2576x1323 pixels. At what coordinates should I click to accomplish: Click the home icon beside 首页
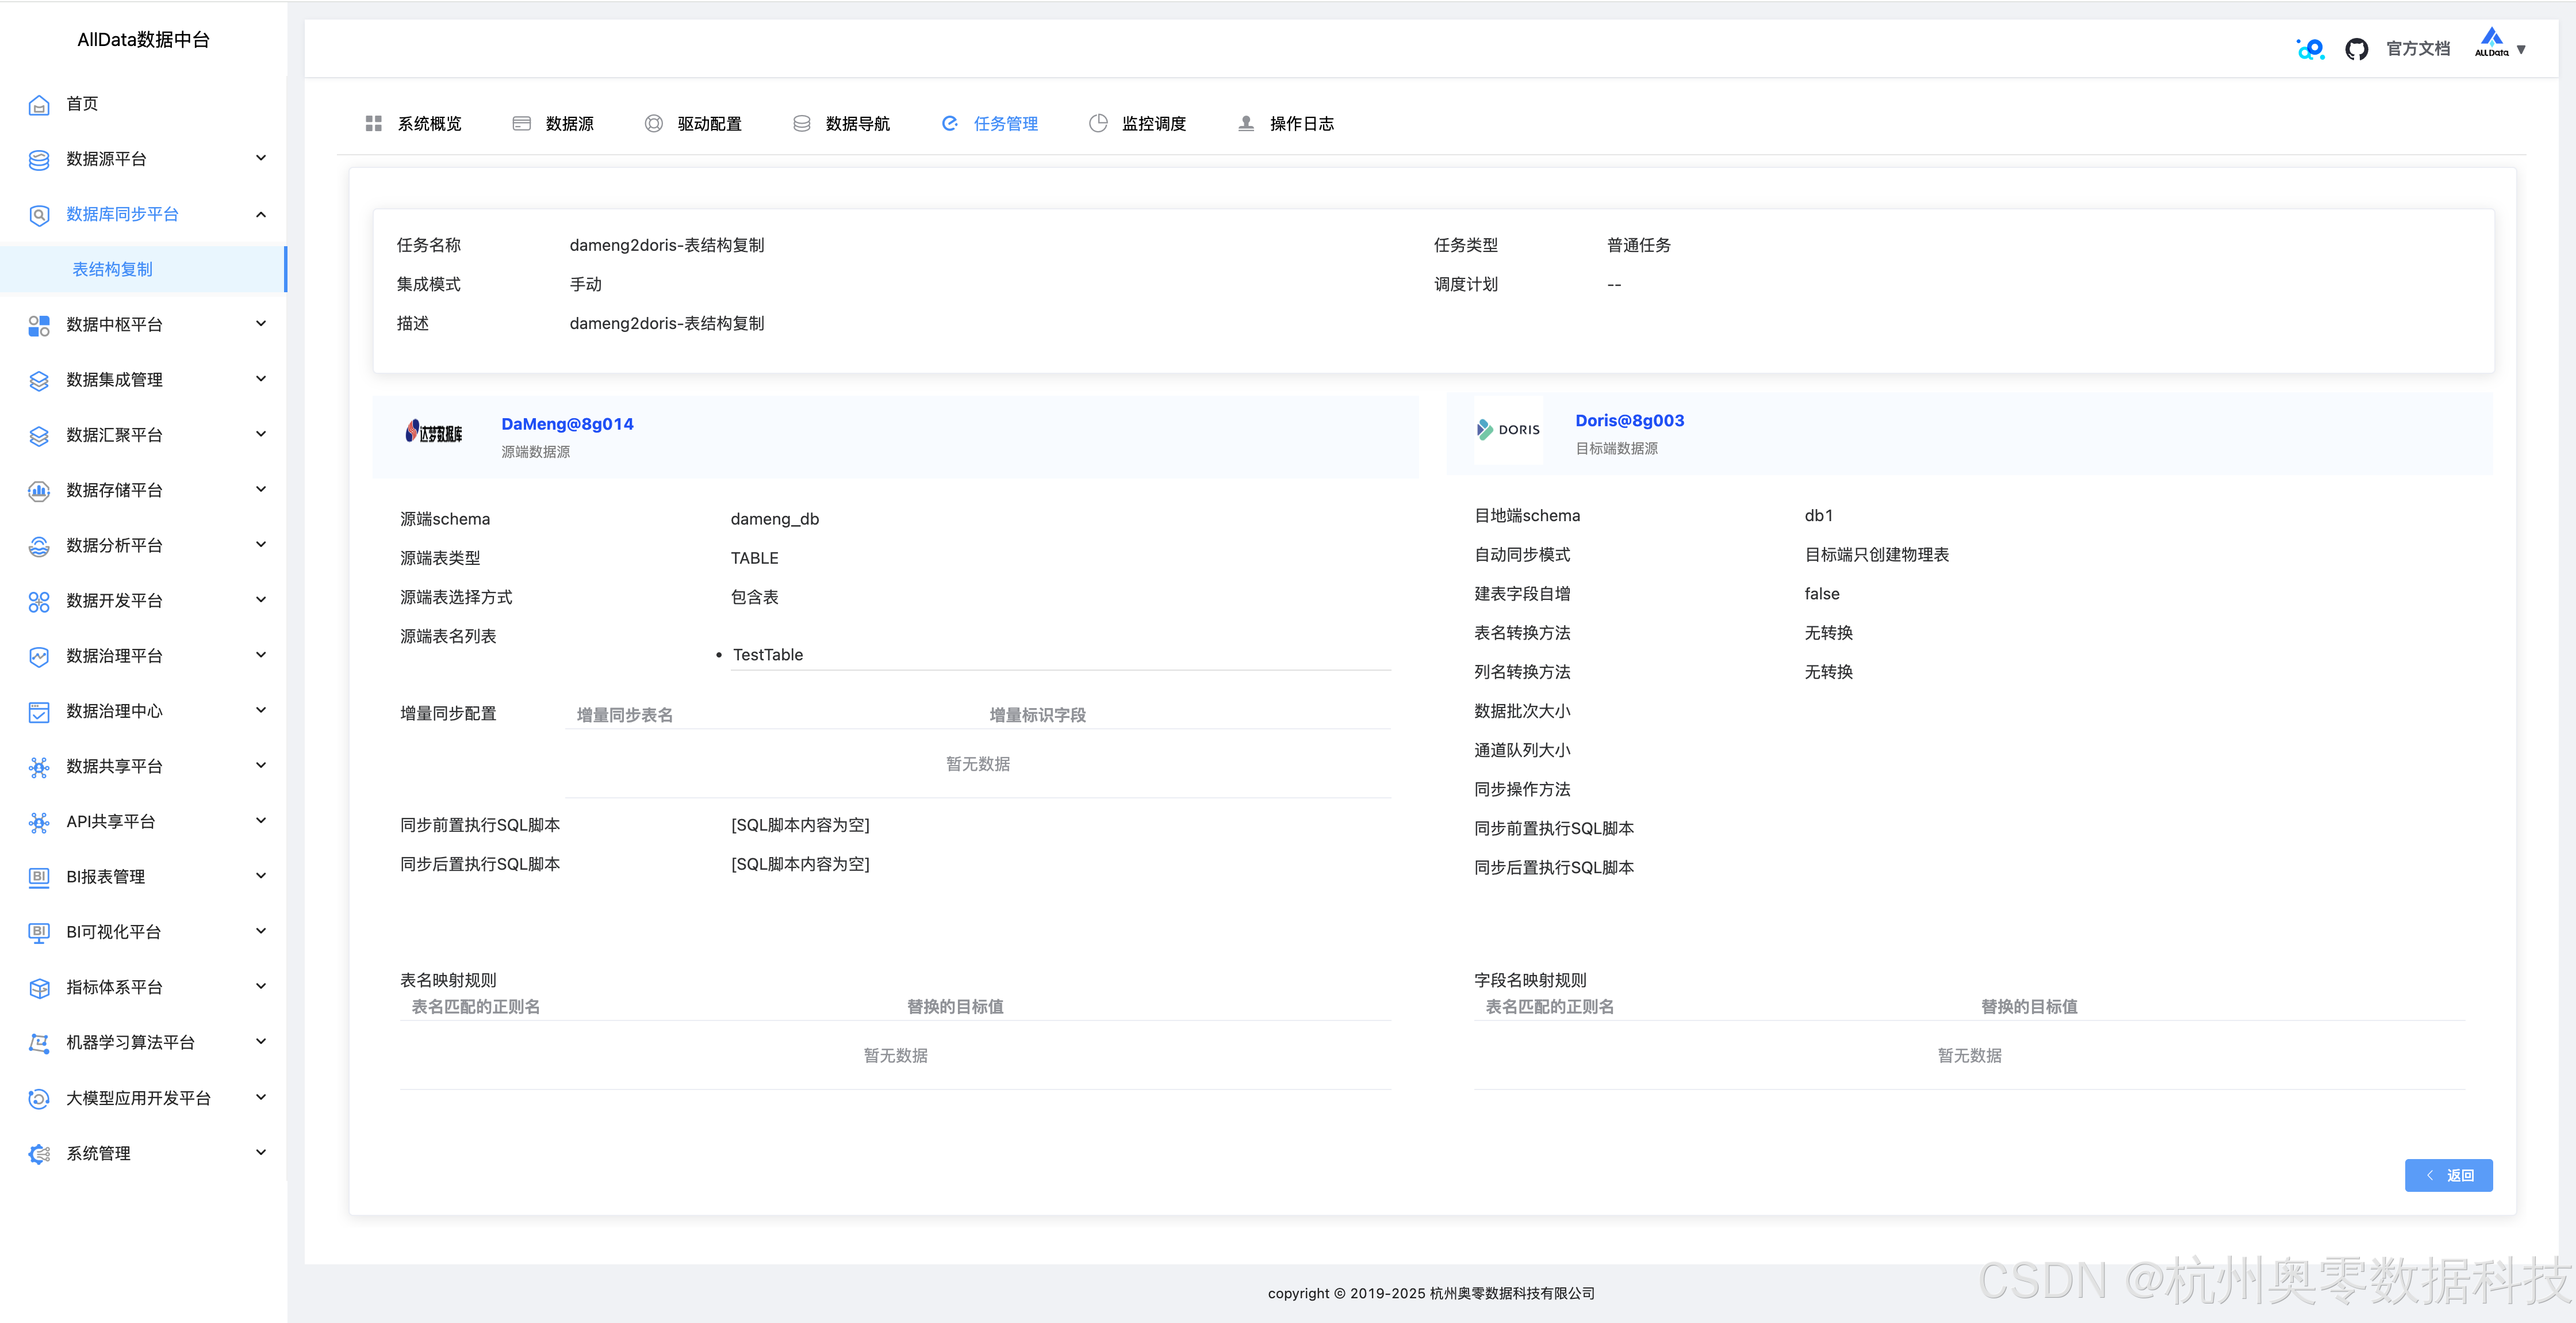[x=39, y=104]
